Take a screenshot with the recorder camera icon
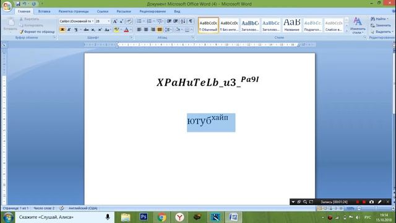Viewport: 396px width, 223px height. point(371,202)
